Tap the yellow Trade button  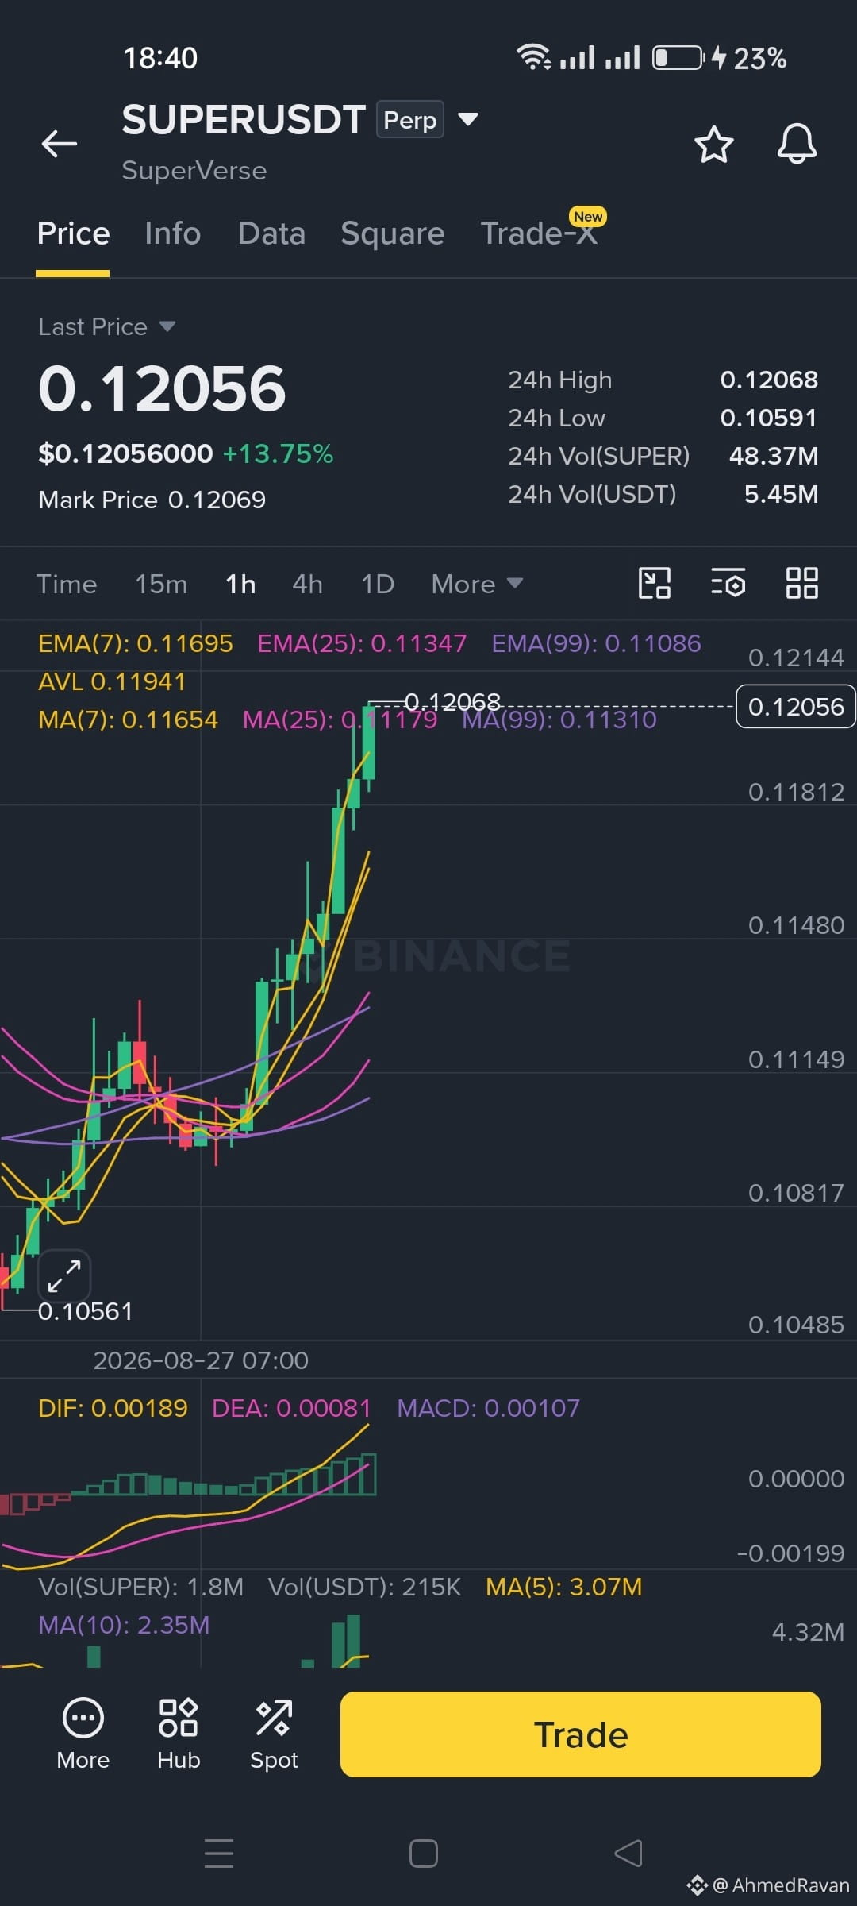(581, 1734)
